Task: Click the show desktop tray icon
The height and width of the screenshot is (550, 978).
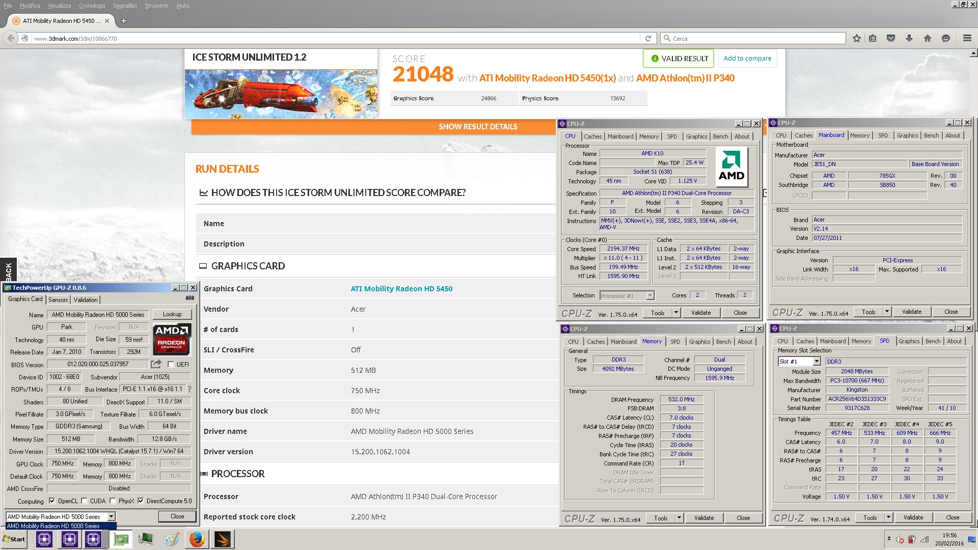Action: (x=971, y=540)
